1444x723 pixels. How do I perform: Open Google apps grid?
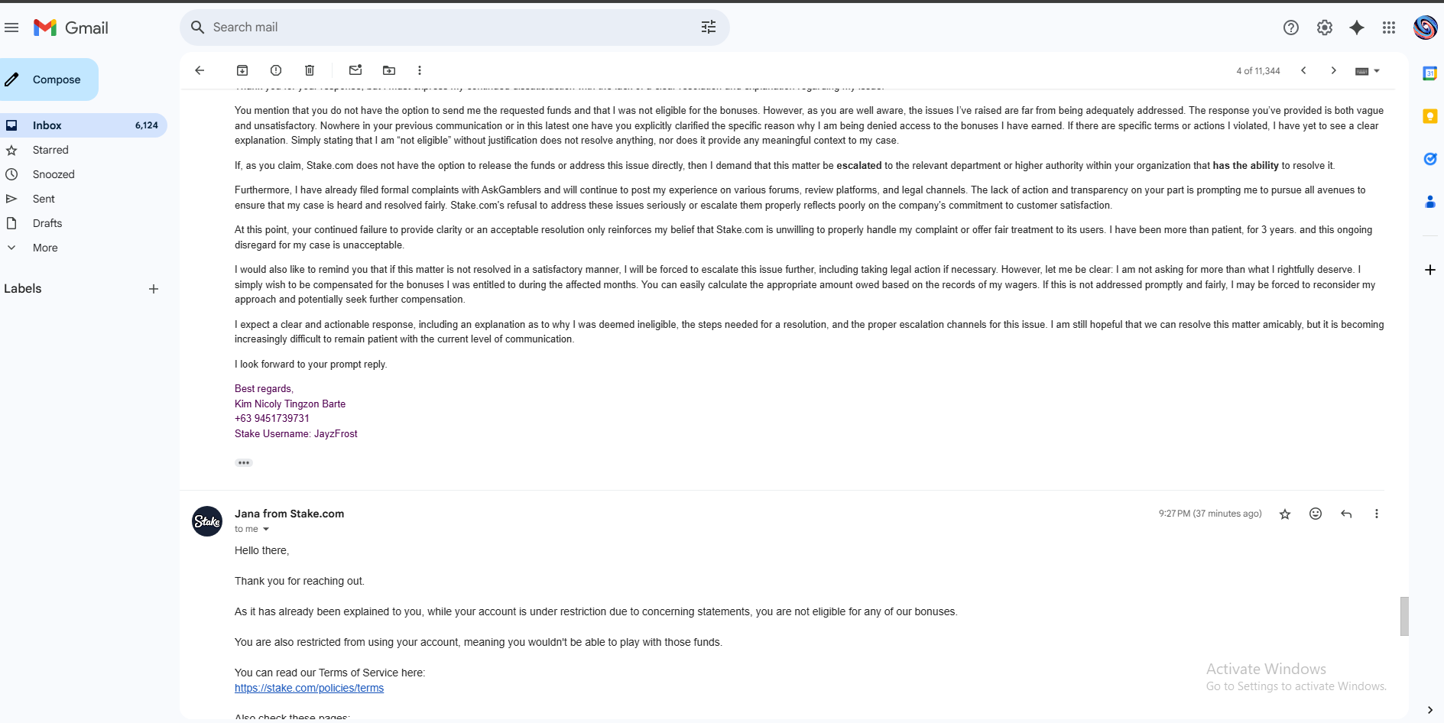pos(1389,28)
